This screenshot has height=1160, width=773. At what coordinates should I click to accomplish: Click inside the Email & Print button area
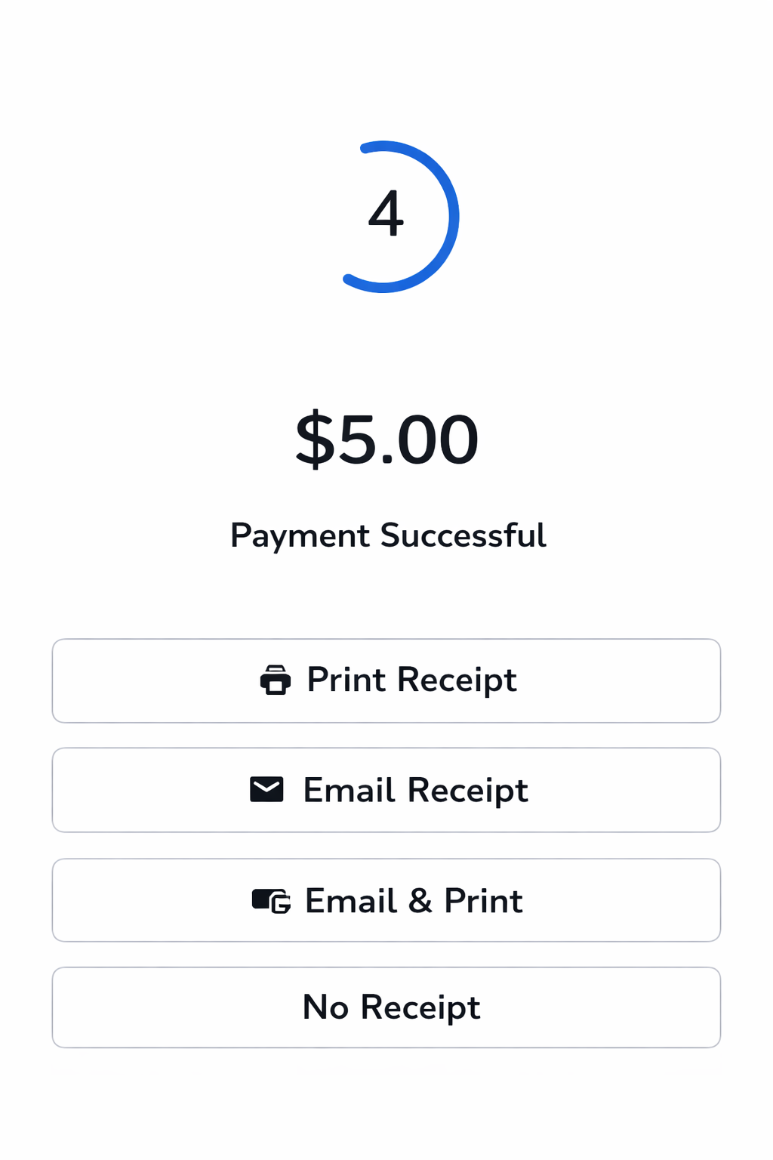point(386,900)
